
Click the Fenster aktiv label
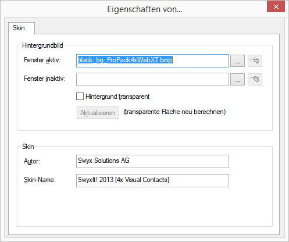point(42,60)
